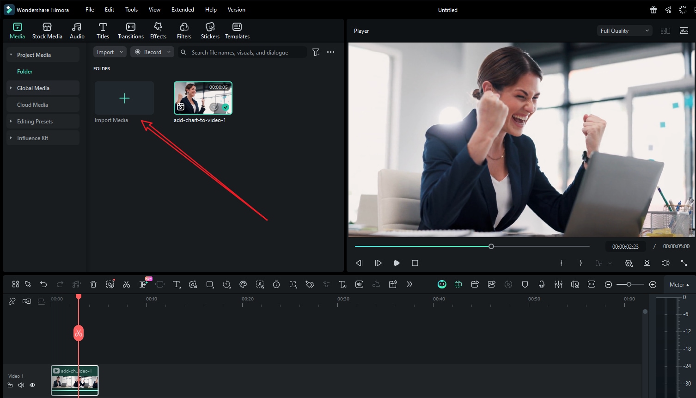
Task: Click the timeline zoom slider handle
Action: (x=629, y=284)
